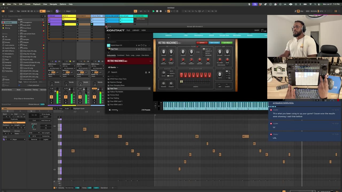
Task: Open the Kontakt LIBRARY menu
Action: (136, 30)
